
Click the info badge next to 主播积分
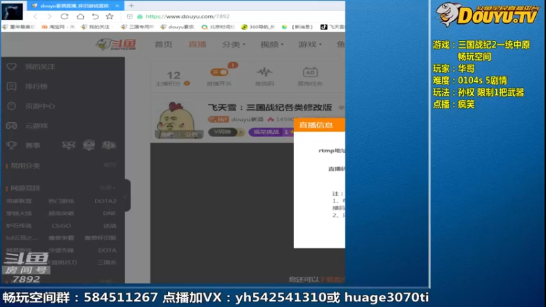(x=187, y=83)
